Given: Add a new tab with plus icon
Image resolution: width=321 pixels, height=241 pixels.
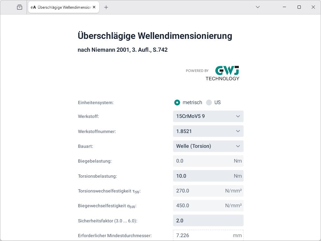Looking at the screenshot, I should tap(106, 7).
